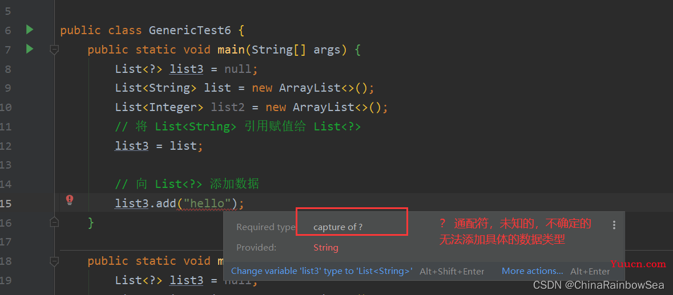The width and height of the screenshot is (673, 295).
Task: Click 'null' value on line 8
Action: click(238, 69)
